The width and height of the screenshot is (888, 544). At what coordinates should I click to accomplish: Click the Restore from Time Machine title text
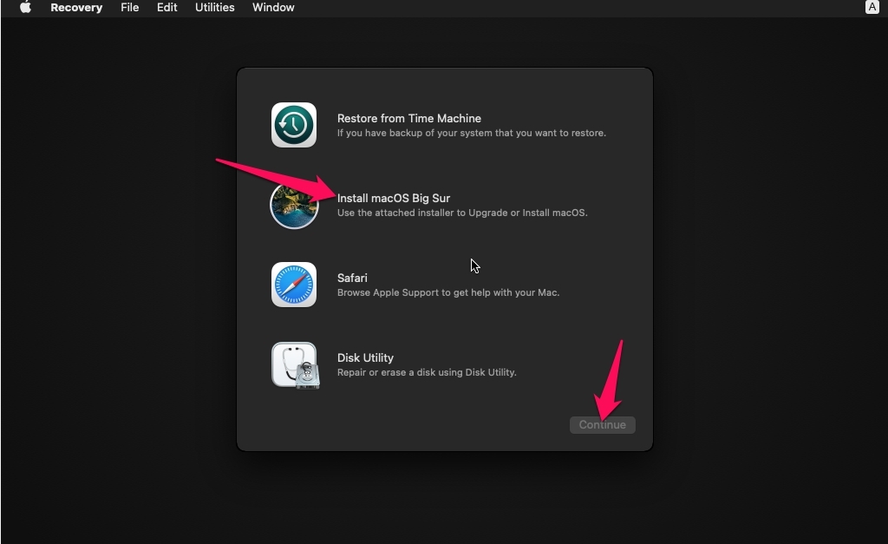[x=409, y=118]
